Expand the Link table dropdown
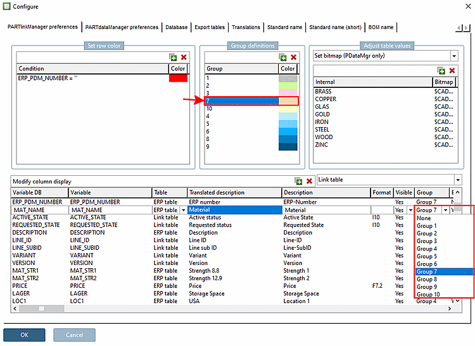Image resolution: width=475 pixels, height=346 pixels. tap(457, 180)
